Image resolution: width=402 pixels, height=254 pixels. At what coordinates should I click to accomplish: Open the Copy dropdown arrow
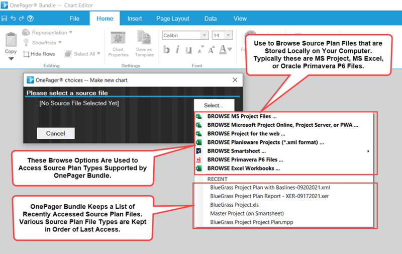(11, 59)
